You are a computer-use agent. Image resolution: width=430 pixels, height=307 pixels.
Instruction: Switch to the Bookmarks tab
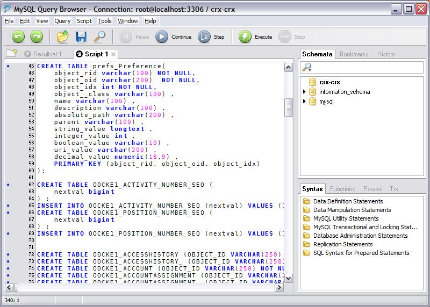354,54
